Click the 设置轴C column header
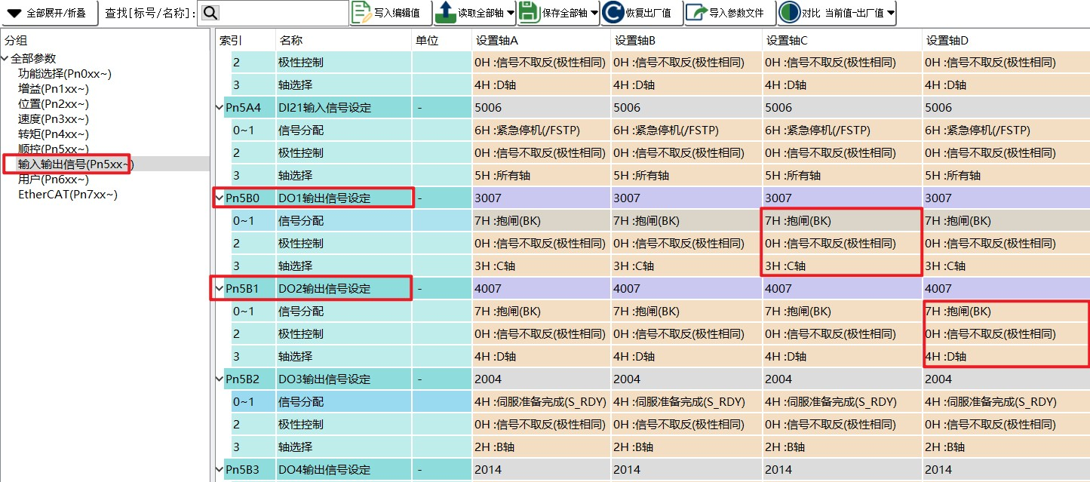1090x482 pixels. coord(787,41)
